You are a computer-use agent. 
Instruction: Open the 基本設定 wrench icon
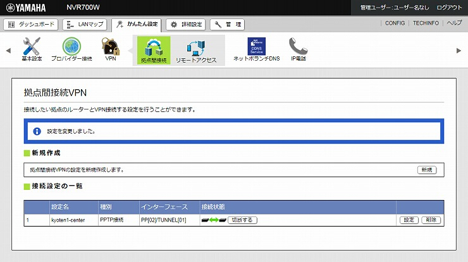coord(32,49)
